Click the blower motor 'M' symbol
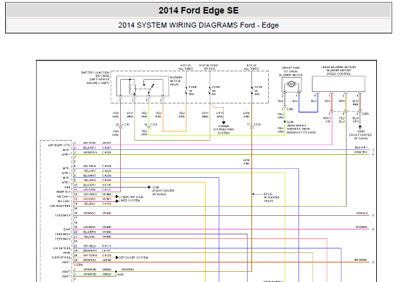This screenshot has height=282, width=400. [291, 84]
